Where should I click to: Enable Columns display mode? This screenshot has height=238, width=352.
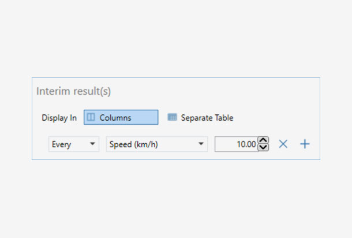click(121, 117)
